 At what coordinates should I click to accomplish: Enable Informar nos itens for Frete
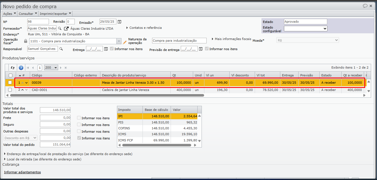(79, 118)
